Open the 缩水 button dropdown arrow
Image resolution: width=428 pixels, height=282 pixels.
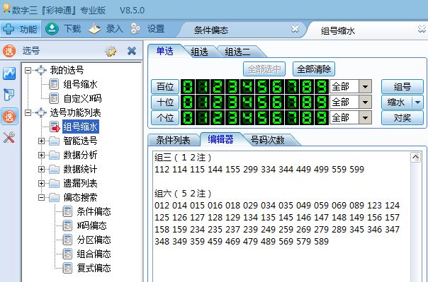(417, 102)
